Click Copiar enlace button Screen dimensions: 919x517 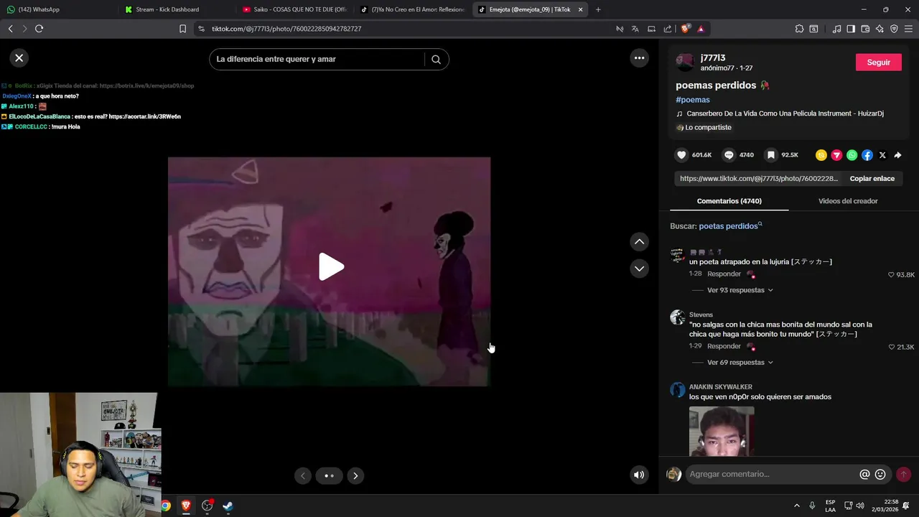[x=872, y=179]
